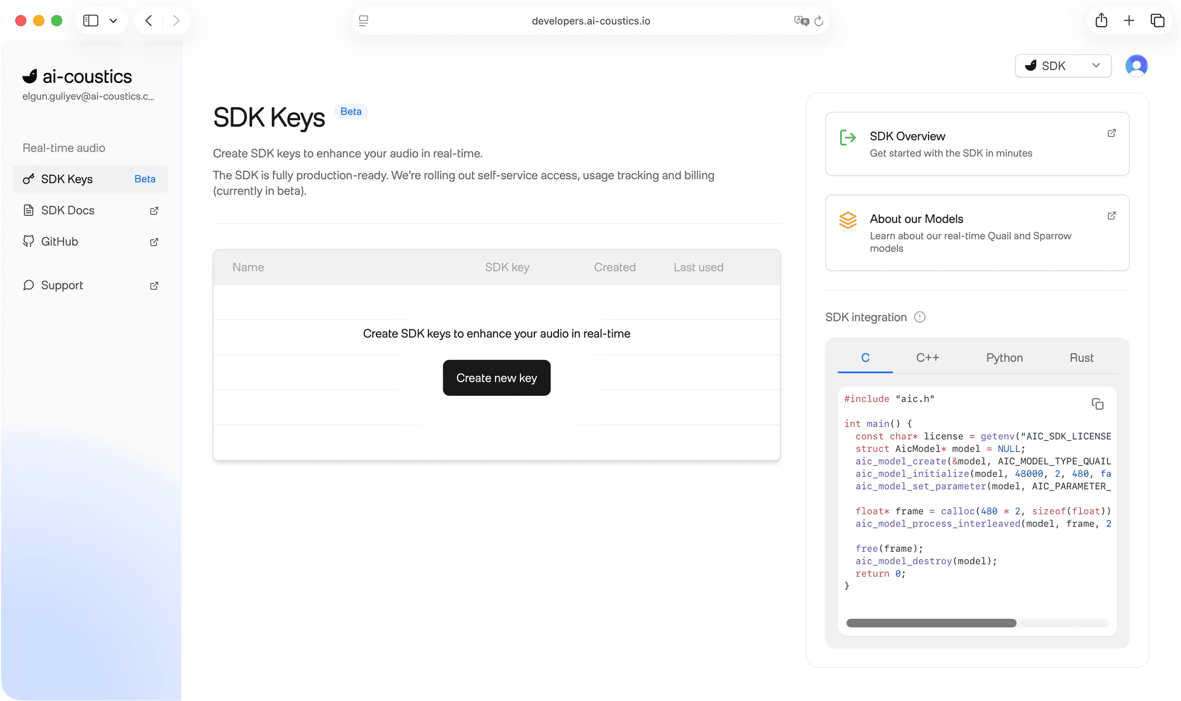Open the SDK Overview card
This screenshot has width=1181, height=701.
tap(977, 144)
